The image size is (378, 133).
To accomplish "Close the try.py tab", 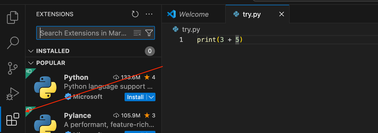I will (x=281, y=14).
